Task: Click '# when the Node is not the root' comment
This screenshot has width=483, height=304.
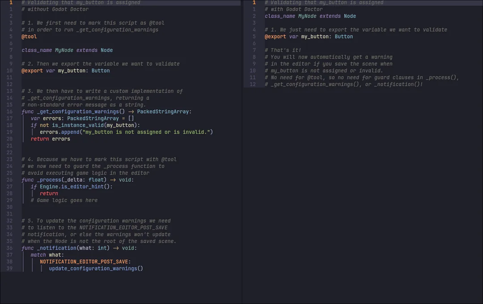Action: tap(99, 242)
